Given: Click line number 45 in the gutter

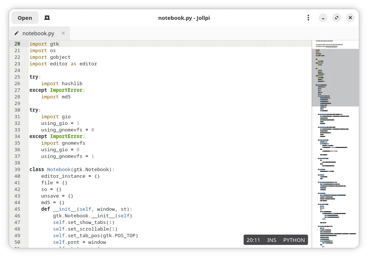Looking at the screenshot, I should point(17,209).
